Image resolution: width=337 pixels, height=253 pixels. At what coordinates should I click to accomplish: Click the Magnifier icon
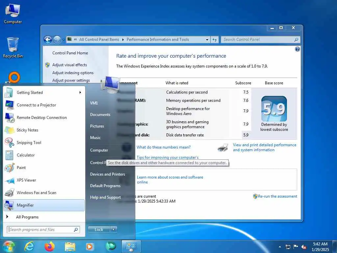[x=9, y=205]
